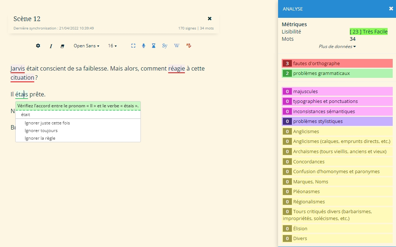Viewport: 396px width, 247px height.
Task: Click the Lisibilité Très Facile score badge
Action: coord(369,31)
